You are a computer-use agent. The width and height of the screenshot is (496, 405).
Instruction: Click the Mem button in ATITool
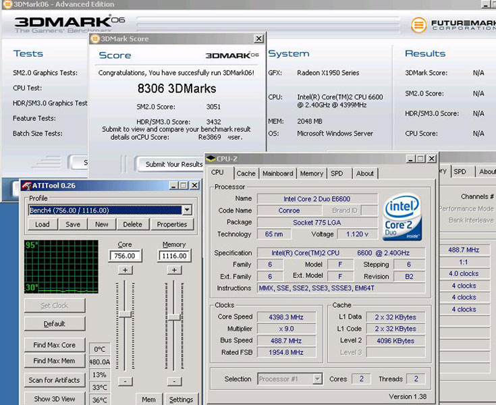point(148,400)
